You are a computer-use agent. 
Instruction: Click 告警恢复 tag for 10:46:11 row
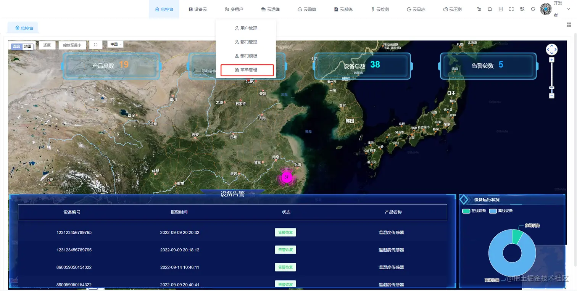coord(285,267)
